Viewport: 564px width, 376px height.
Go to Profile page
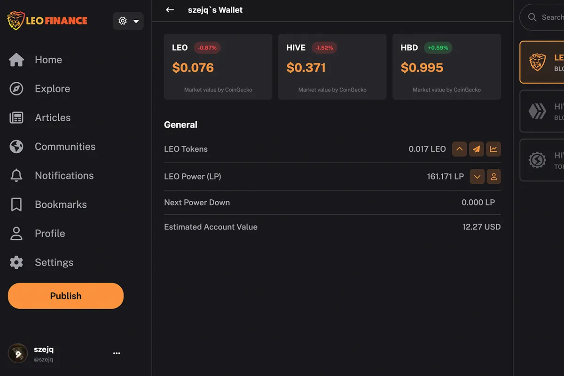(50, 234)
